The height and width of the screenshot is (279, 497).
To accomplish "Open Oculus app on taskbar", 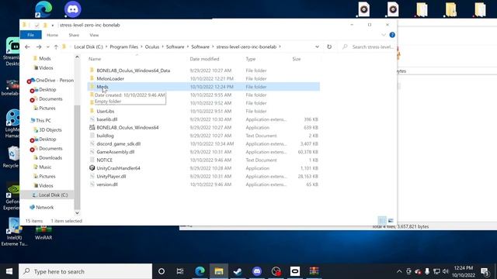I will [x=295, y=271].
